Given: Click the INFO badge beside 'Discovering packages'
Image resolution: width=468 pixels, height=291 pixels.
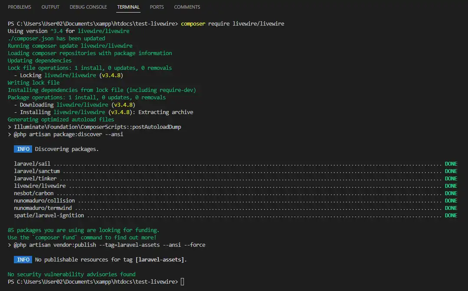Looking at the screenshot, I should 23,149.
